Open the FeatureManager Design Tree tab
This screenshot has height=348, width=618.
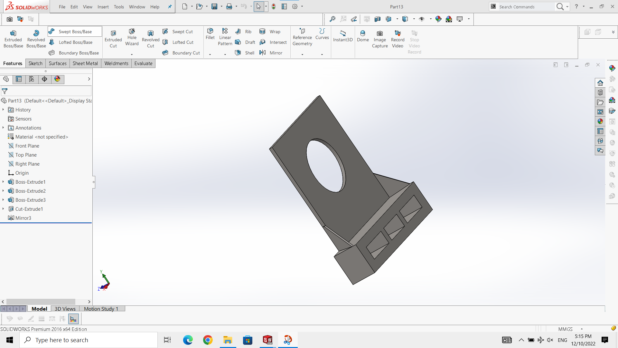click(6, 79)
